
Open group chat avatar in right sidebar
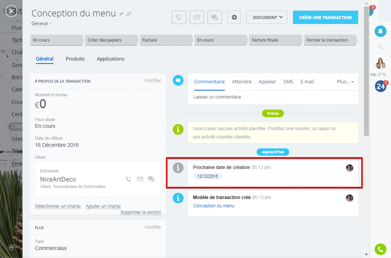coord(380,63)
